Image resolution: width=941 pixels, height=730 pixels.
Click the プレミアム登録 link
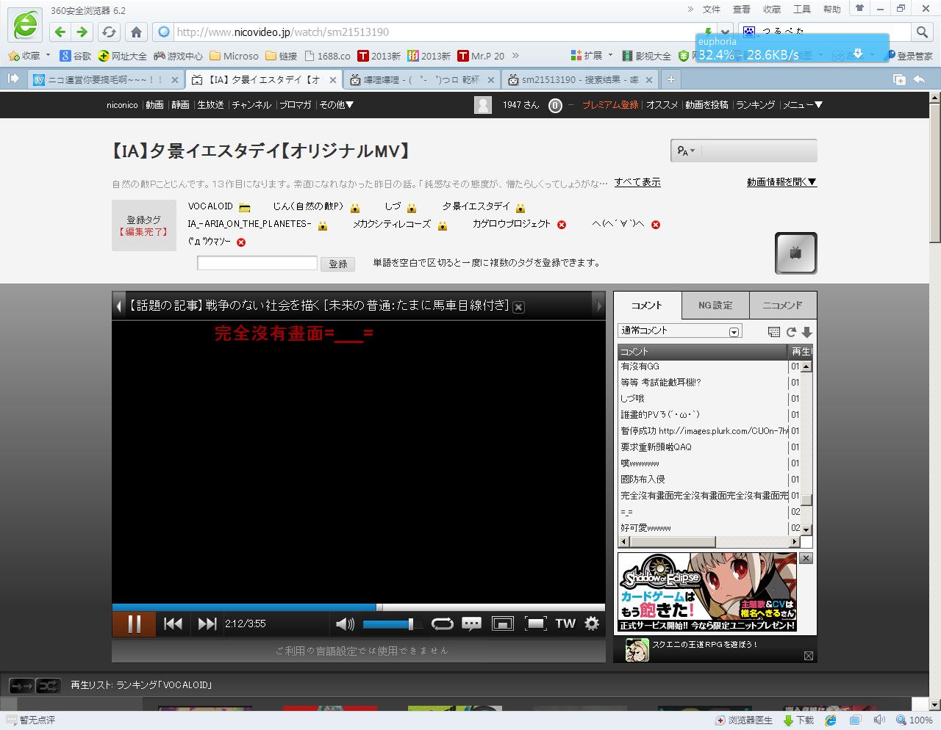[x=610, y=105]
